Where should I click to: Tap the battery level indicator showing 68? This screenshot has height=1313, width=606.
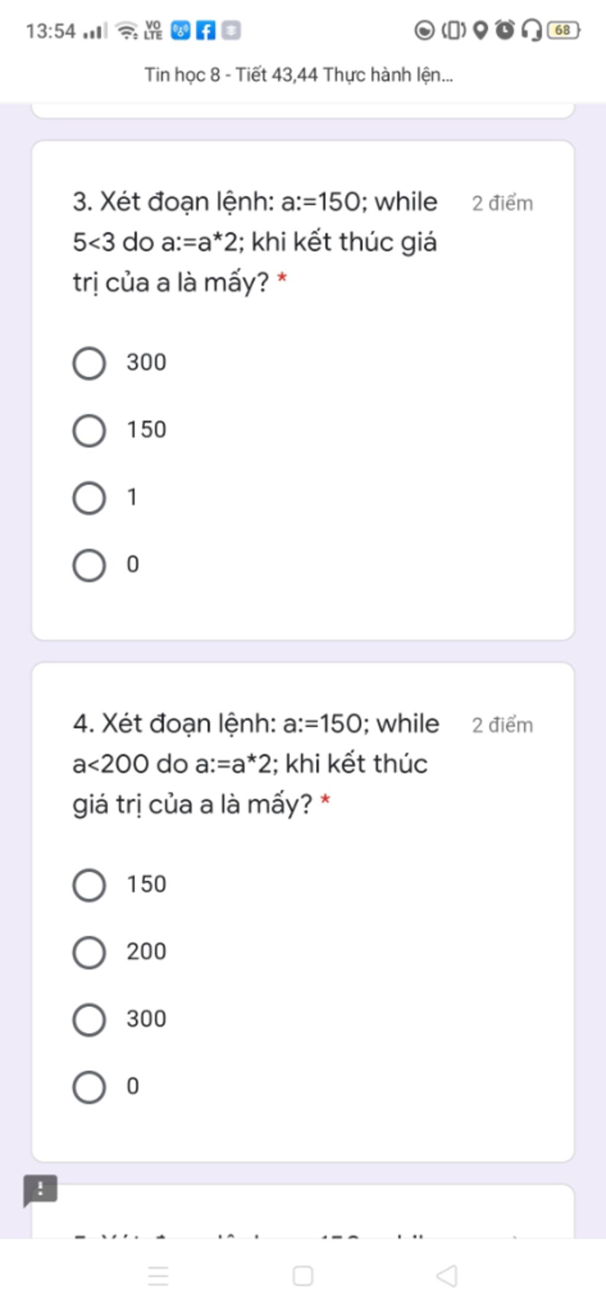click(x=563, y=30)
